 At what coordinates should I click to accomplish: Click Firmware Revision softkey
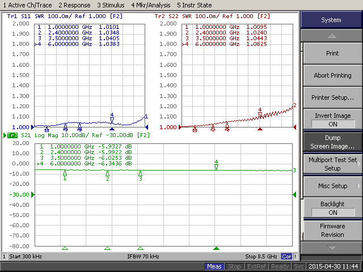[x=332, y=231]
